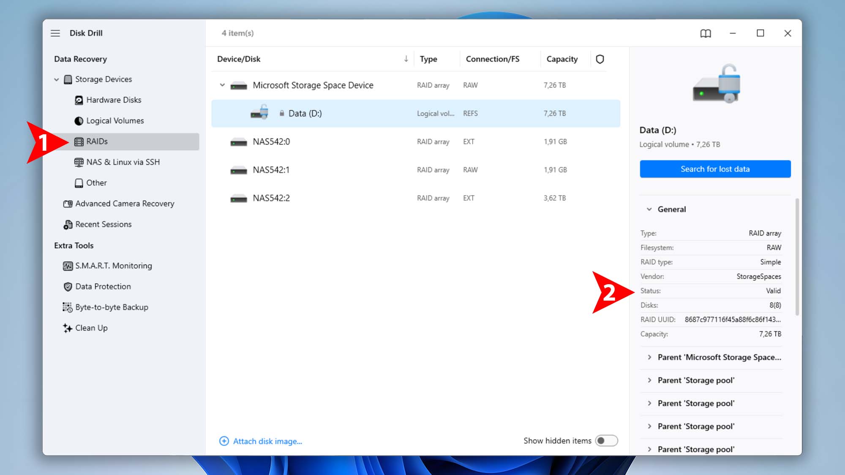Click the protection shield column header icon
The image size is (845, 475).
(600, 59)
